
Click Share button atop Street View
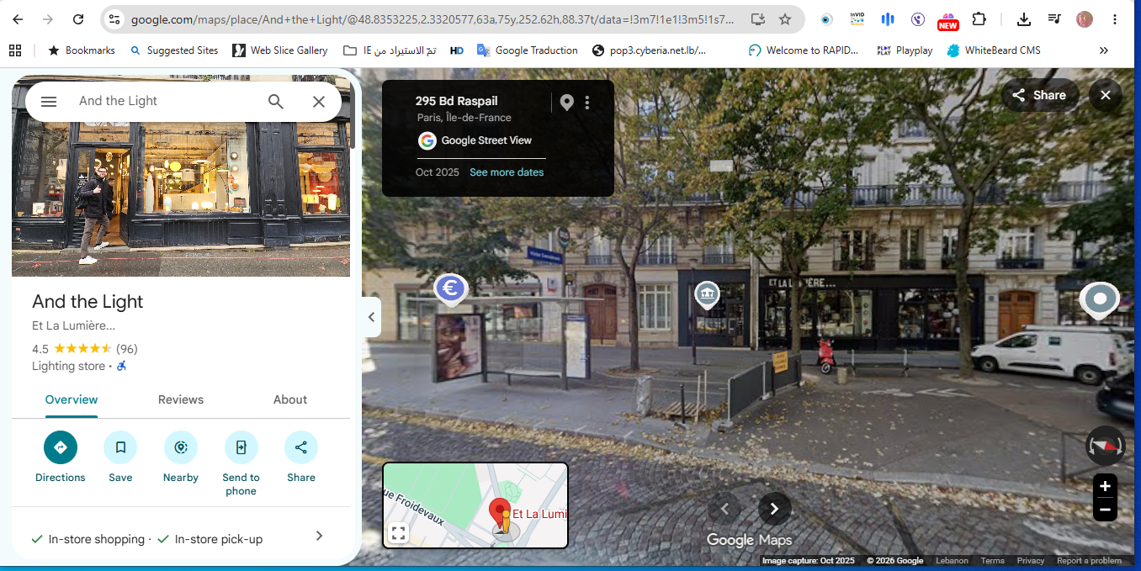pyautogui.click(x=1039, y=95)
